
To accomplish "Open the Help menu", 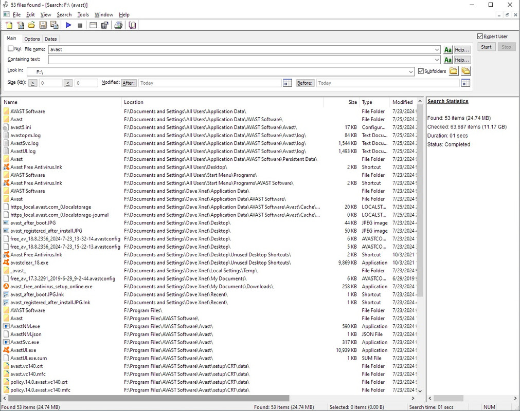I will pyautogui.click(x=124, y=14).
